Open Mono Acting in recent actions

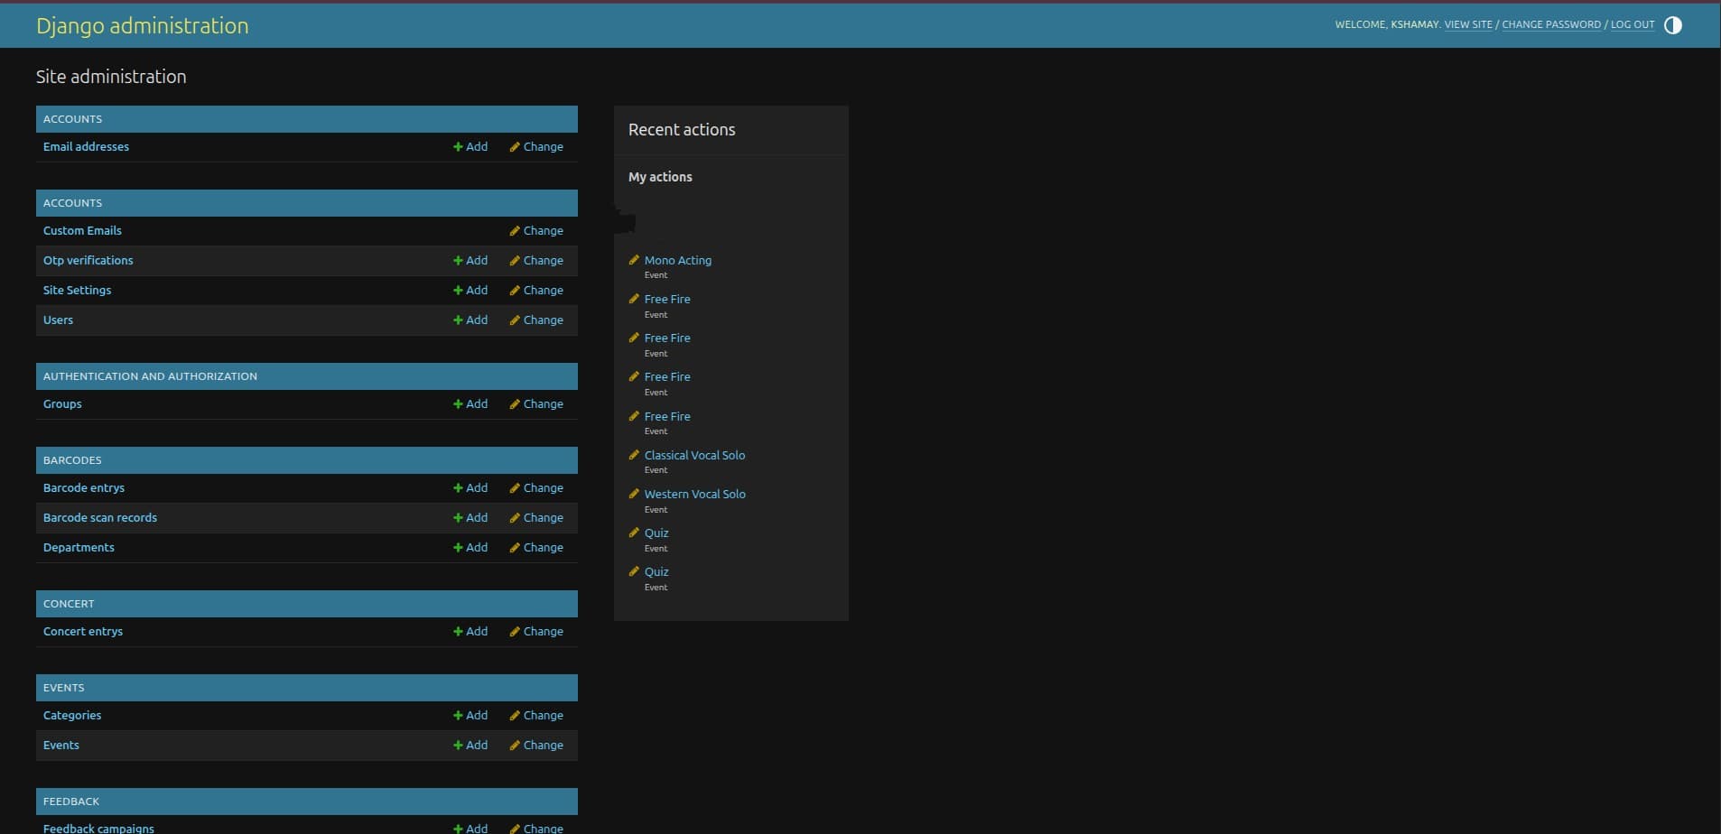tap(677, 261)
